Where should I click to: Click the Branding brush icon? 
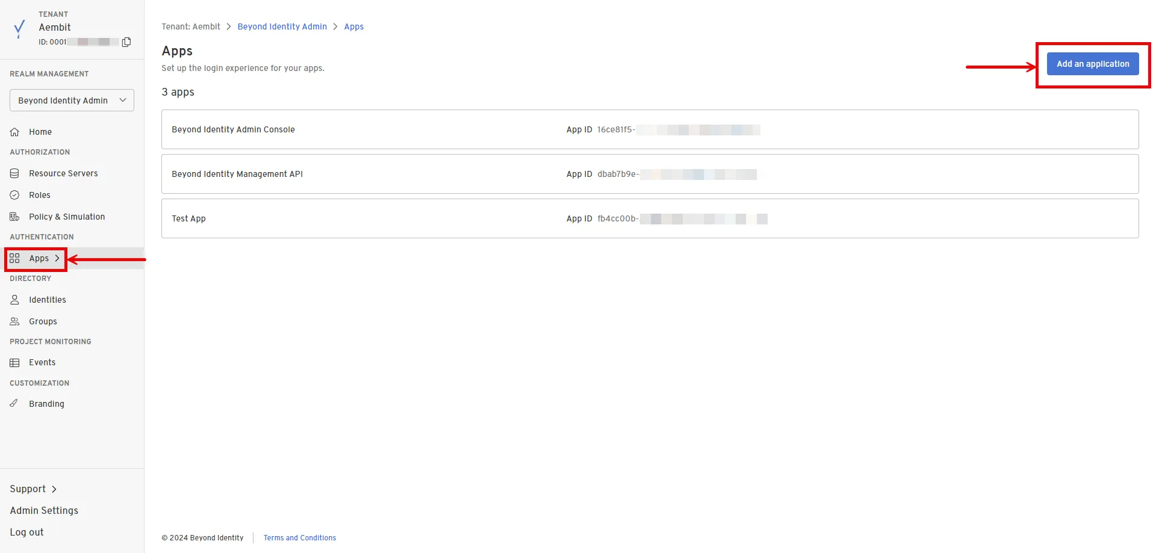point(14,404)
